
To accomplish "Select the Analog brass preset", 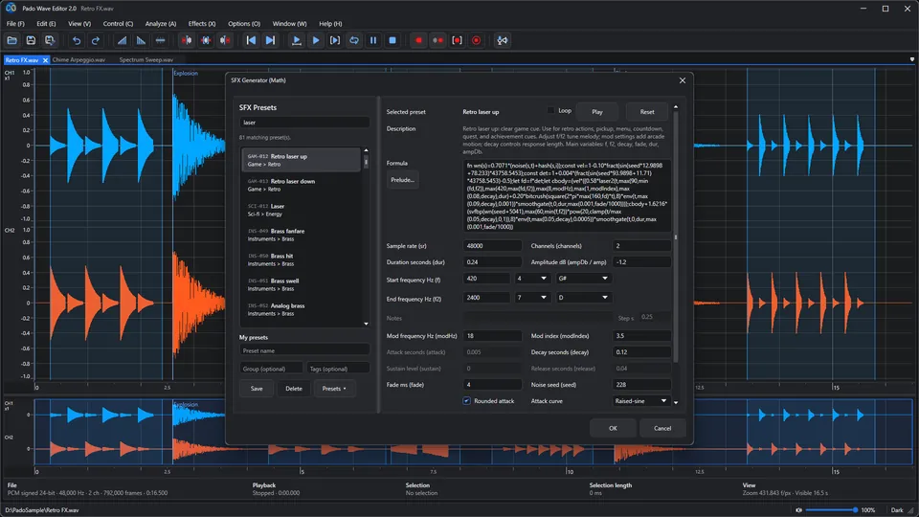I will [302, 309].
